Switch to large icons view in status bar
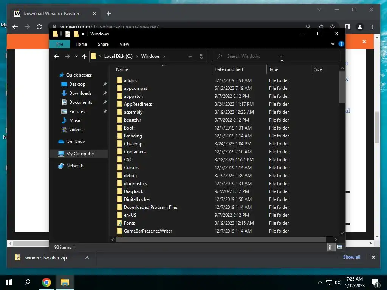 (x=340, y=247)
